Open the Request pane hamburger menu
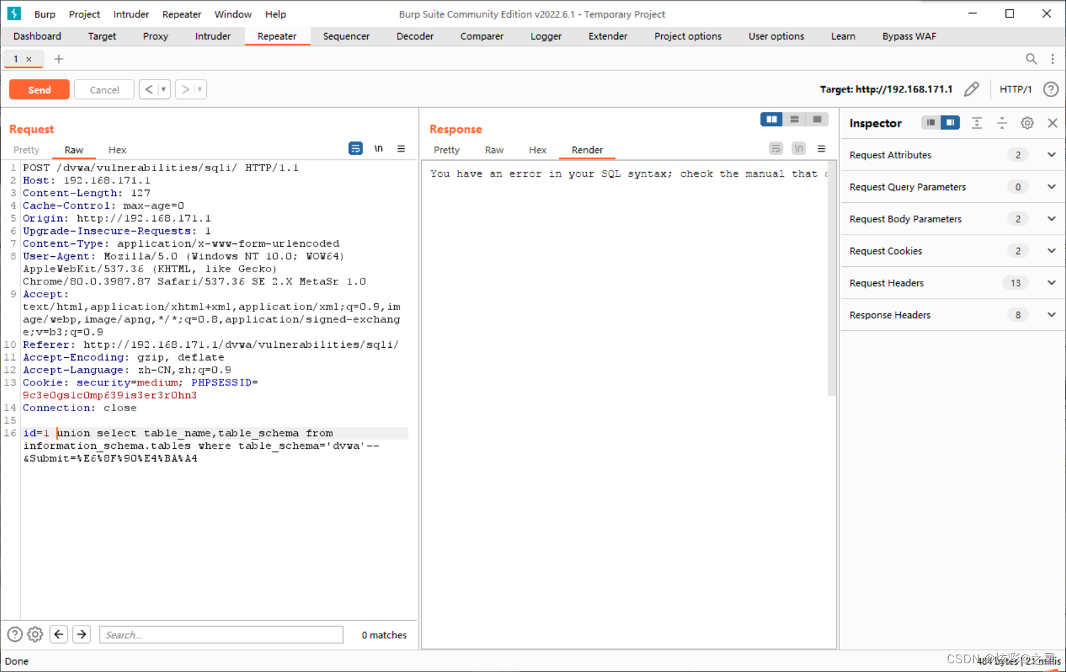The width and height of the screenshot is (1066, 672). (401, 148)
